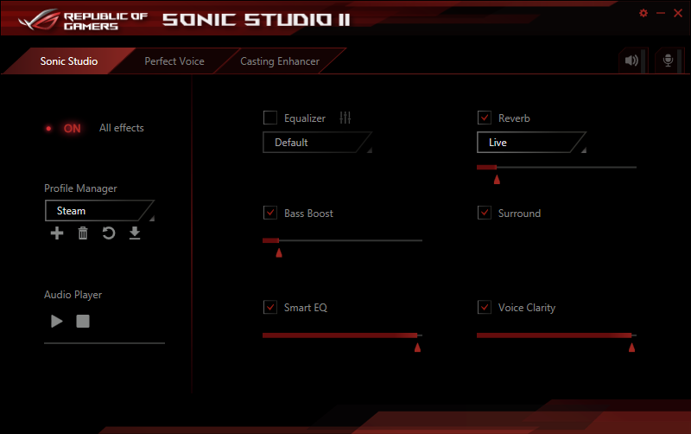Screen dimensions: 691x434
Task: Open settings via the gear icon
Action: point(643,13)
